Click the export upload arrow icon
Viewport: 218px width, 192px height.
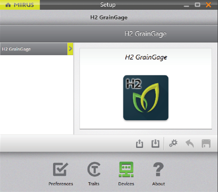139,144
